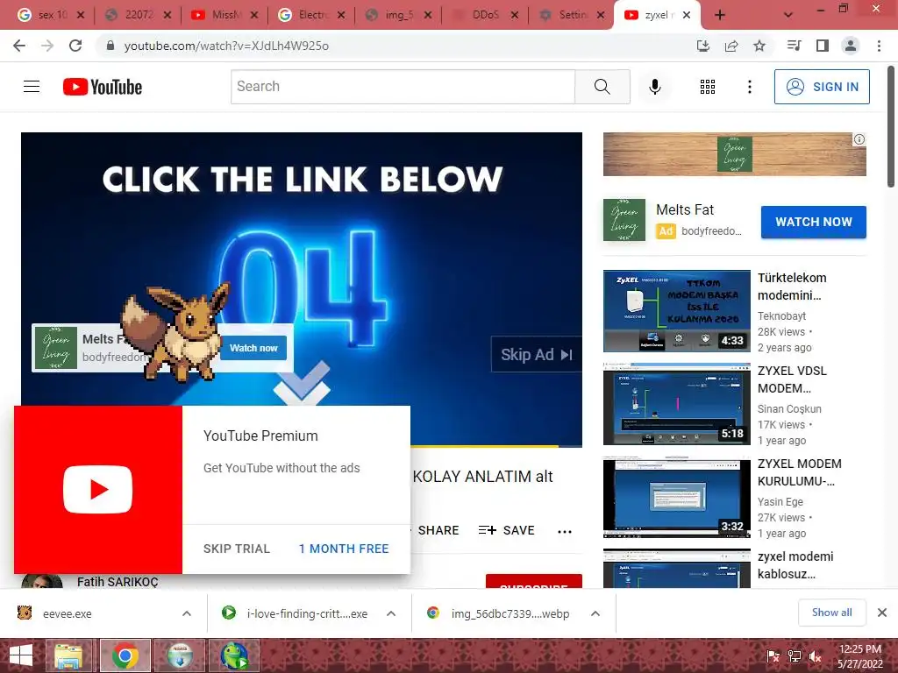Screen dimensions: 898x673
Task: Click the video ad progress bar
Action: (x=496, y=445)
